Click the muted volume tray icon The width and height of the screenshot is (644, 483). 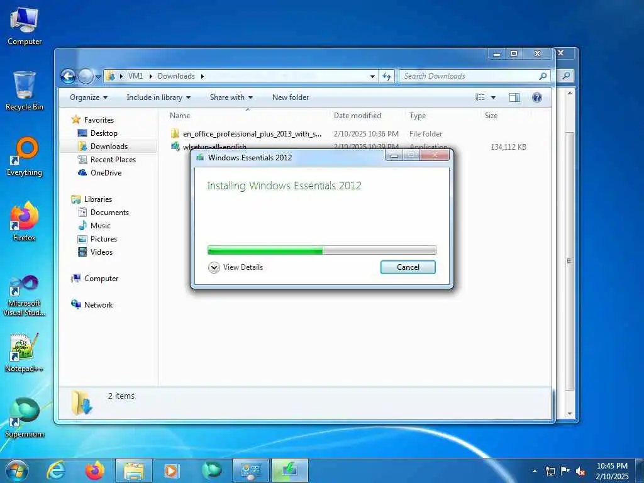[x=580, y=471]
